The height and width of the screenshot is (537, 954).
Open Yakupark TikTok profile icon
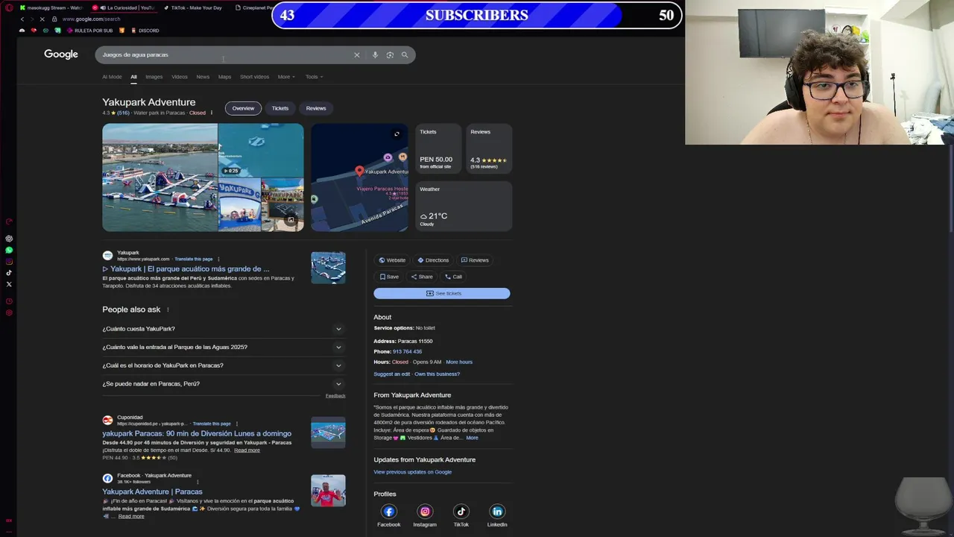pos(461,511)
